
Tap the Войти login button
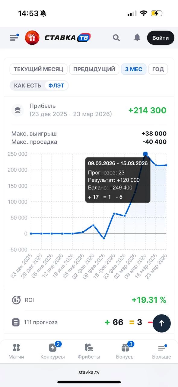tap(161, 37)
